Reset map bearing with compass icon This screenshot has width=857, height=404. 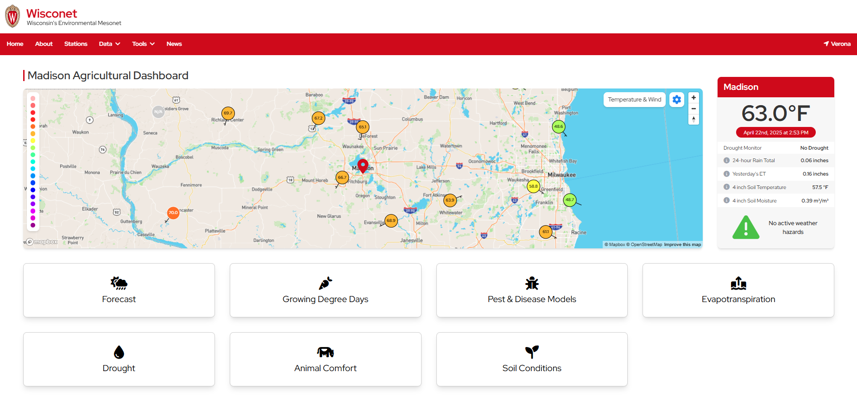click(693, 119)
